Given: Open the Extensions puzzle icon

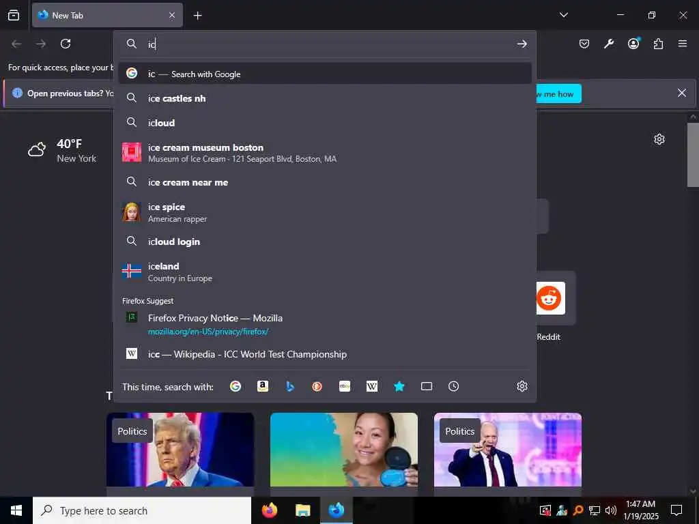Looking at the screenshot, I should click(658, 44).
